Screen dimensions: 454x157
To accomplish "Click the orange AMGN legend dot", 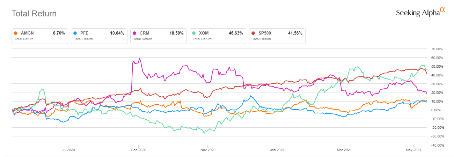I will (x=16, y=33).
